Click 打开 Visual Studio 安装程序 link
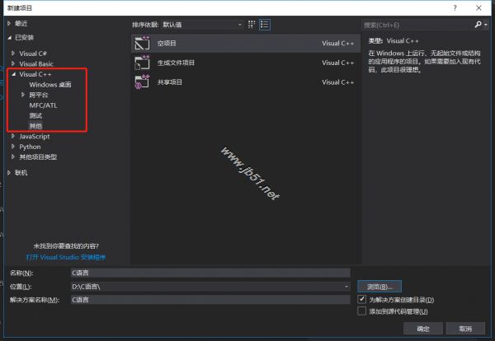The width and height of the screenshot is (495, 341). coord(66,257)
